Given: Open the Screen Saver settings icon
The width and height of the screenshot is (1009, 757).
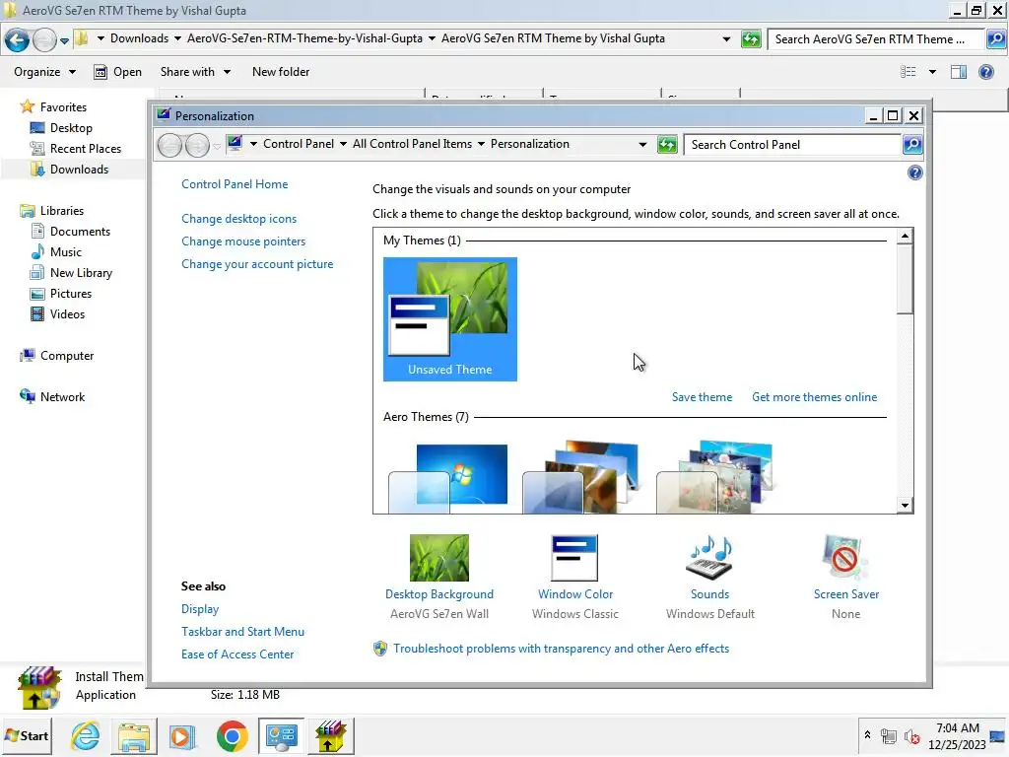Looking at the screenshot, I should click(844, 558).
